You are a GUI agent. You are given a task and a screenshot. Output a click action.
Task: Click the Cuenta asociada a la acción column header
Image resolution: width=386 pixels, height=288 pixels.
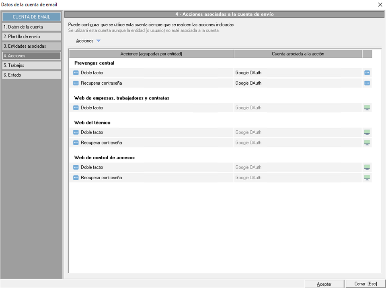click(x=298, y=54)
